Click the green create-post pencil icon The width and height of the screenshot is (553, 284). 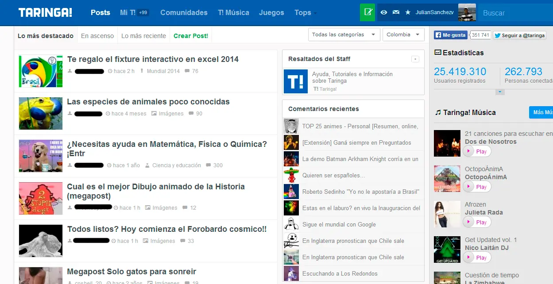367,12
